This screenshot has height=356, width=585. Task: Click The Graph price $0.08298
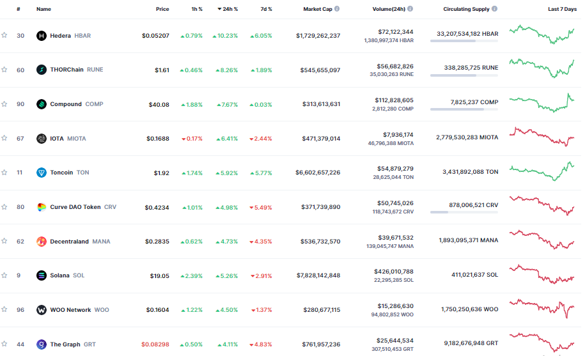coord(155,344)
